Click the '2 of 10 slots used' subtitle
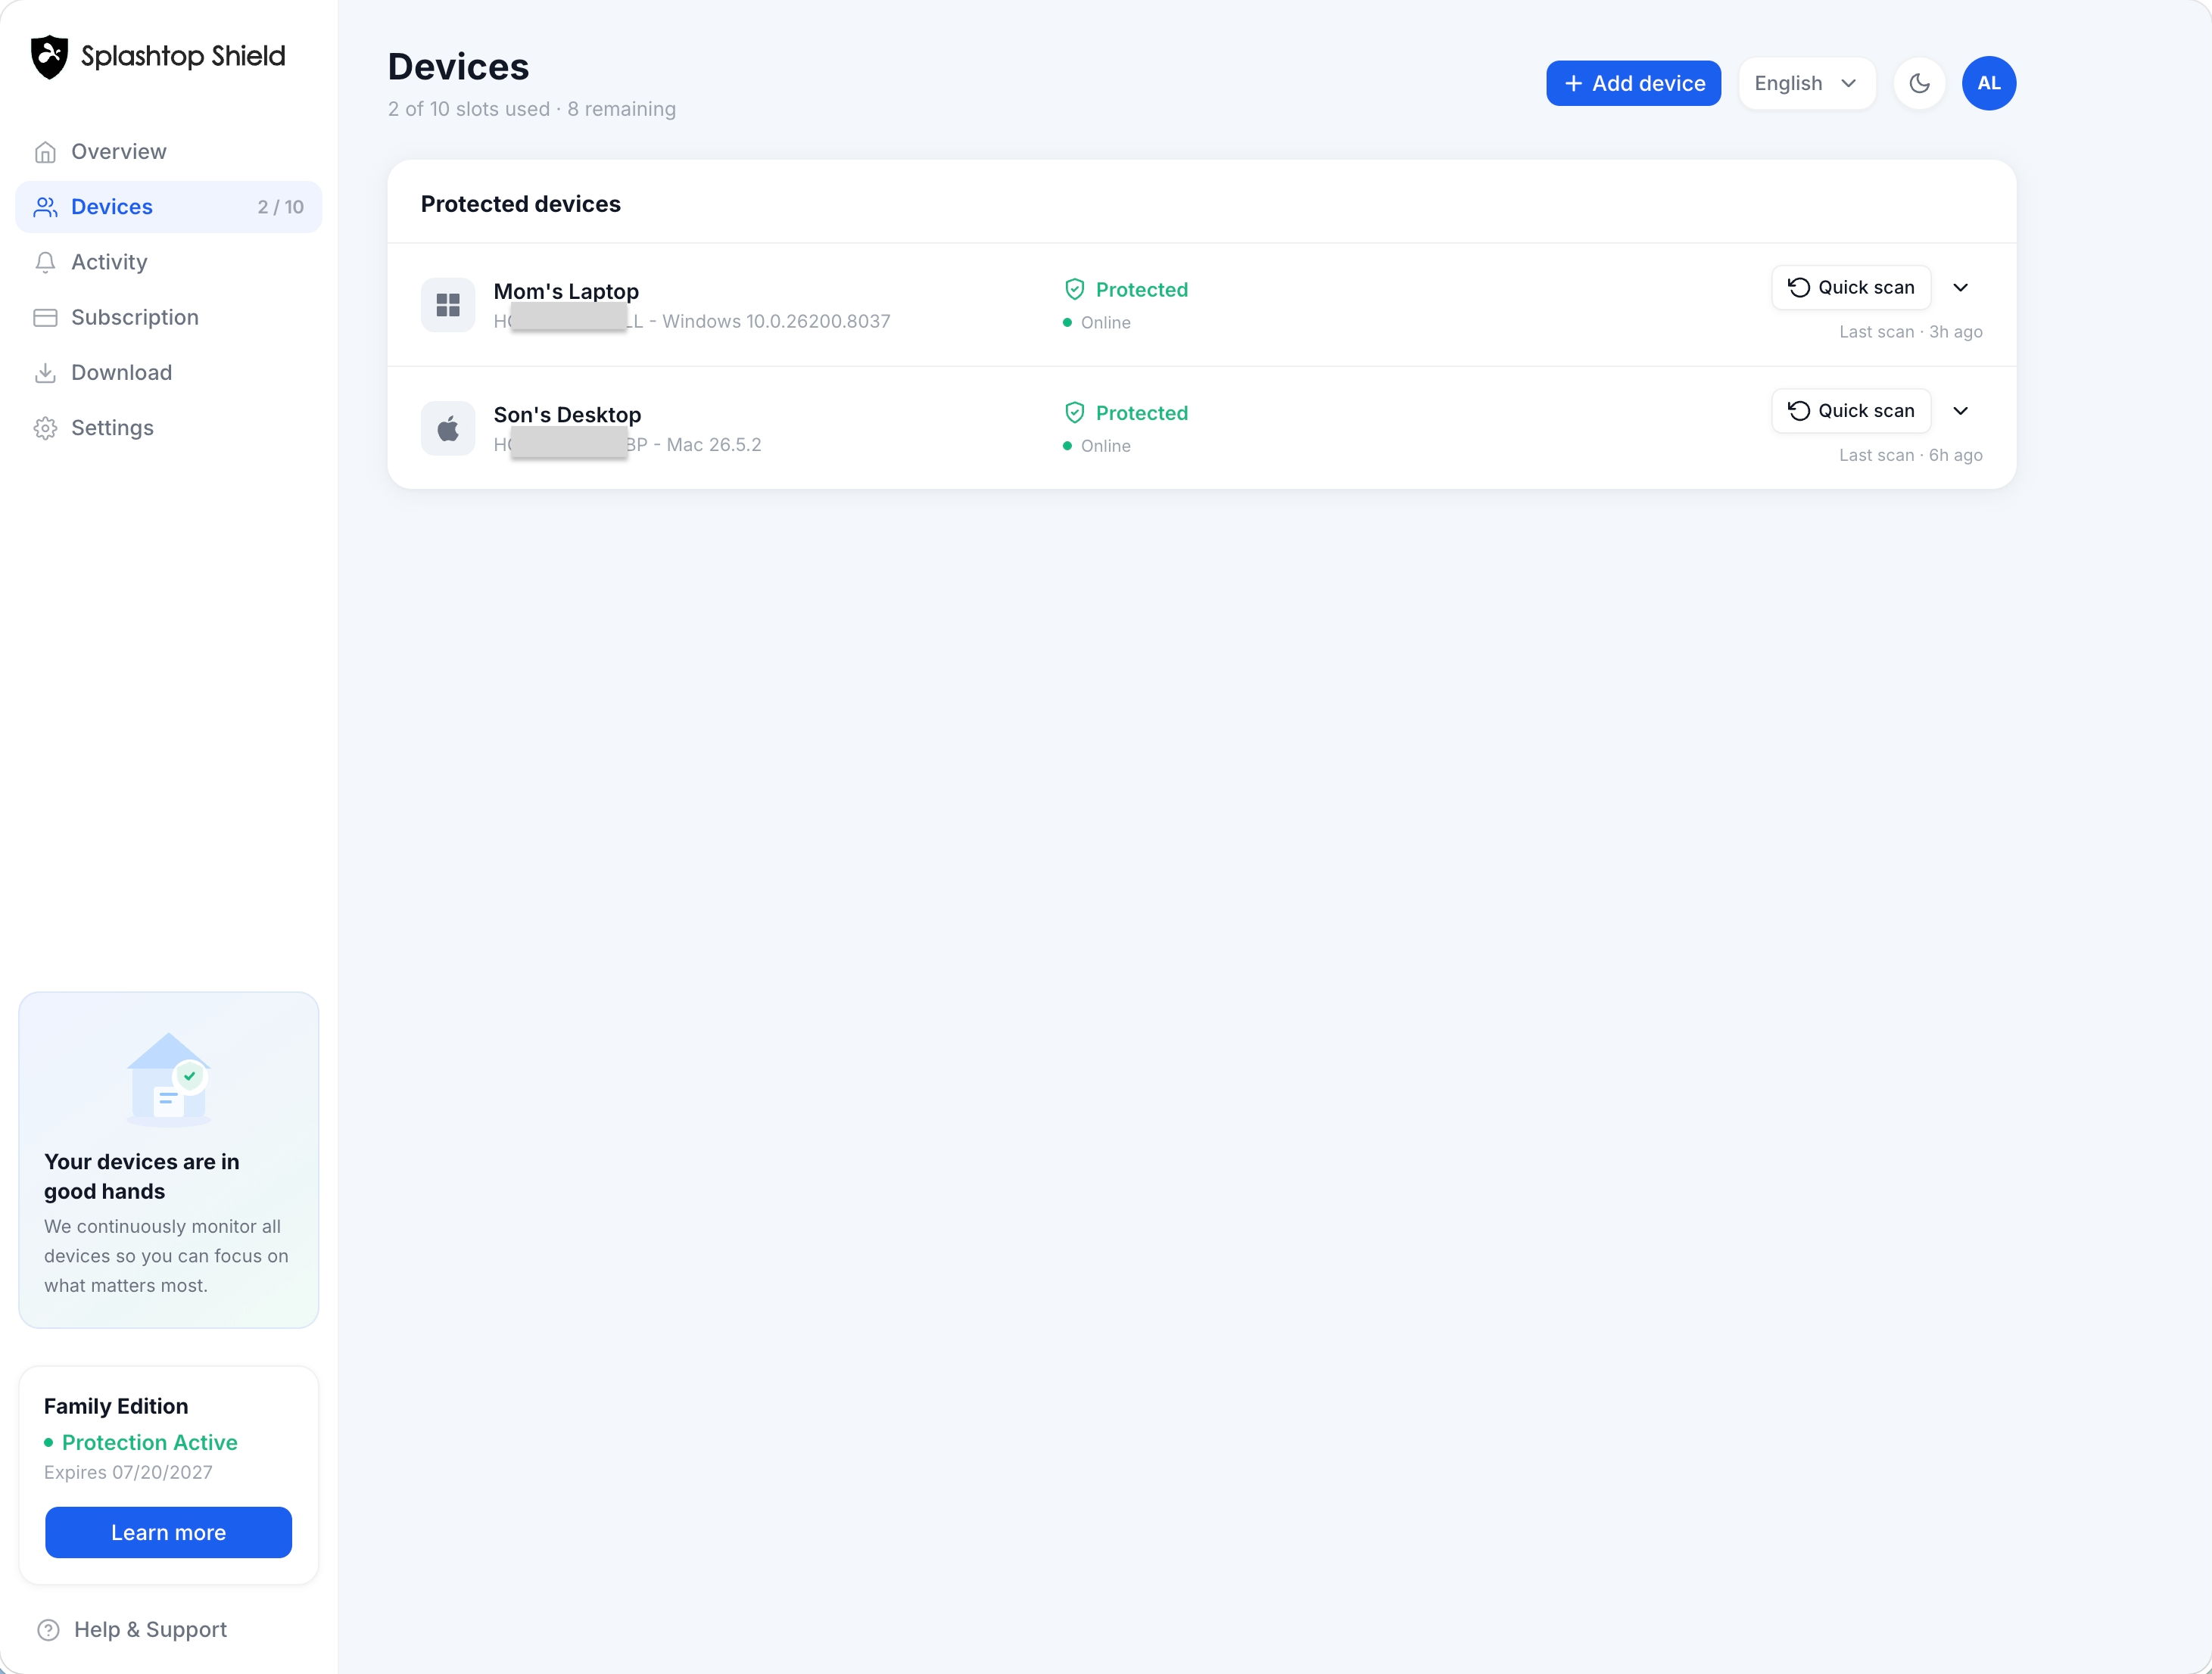This screenshot has height=1674, width=2212. (x=469, y=109)
